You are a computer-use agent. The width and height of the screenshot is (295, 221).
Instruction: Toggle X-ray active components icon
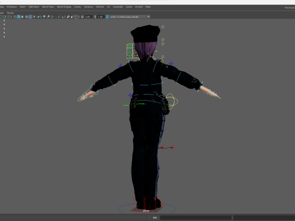pos(72,17)
